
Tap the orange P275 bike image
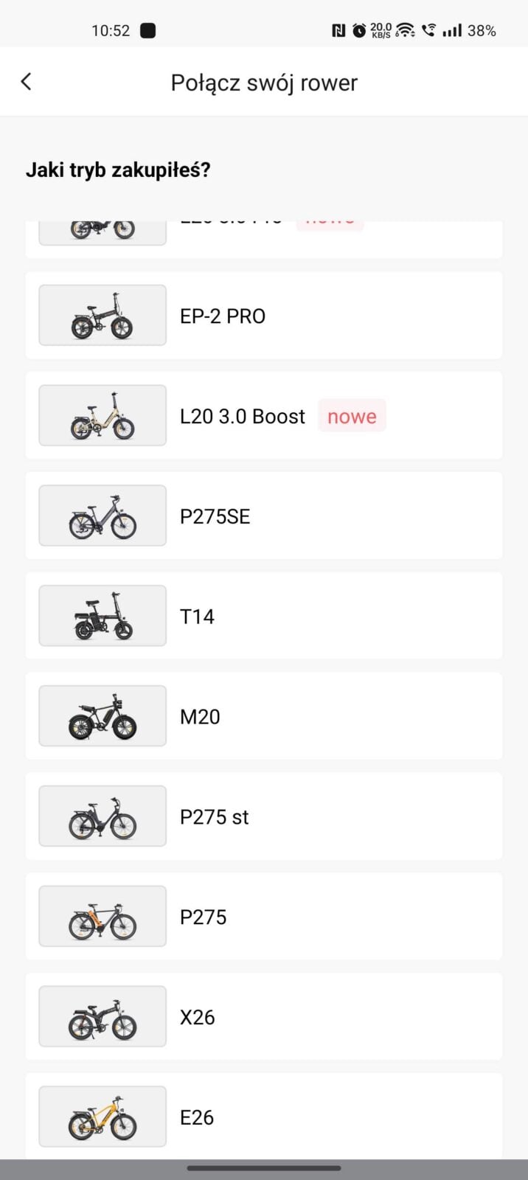pos(103,917)
